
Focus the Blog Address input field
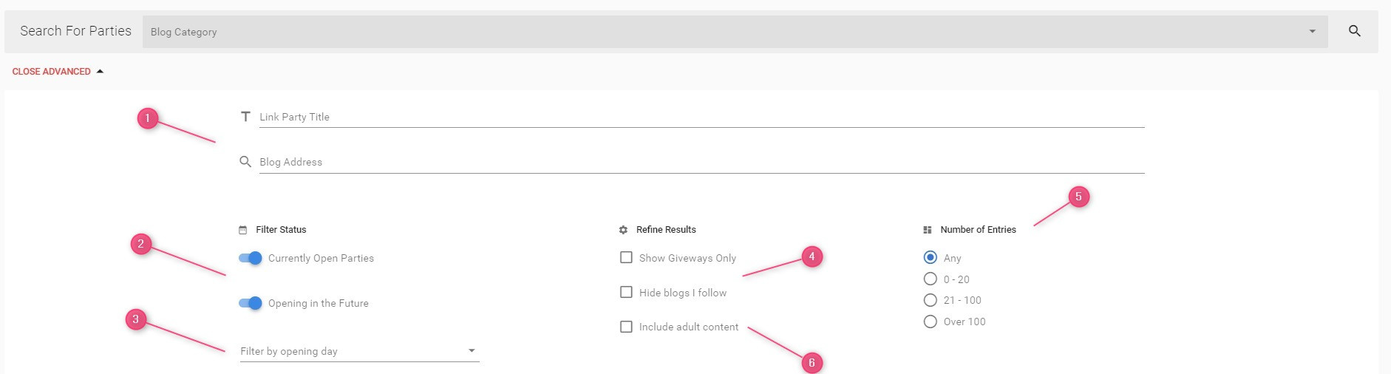(x=701, y=163)
